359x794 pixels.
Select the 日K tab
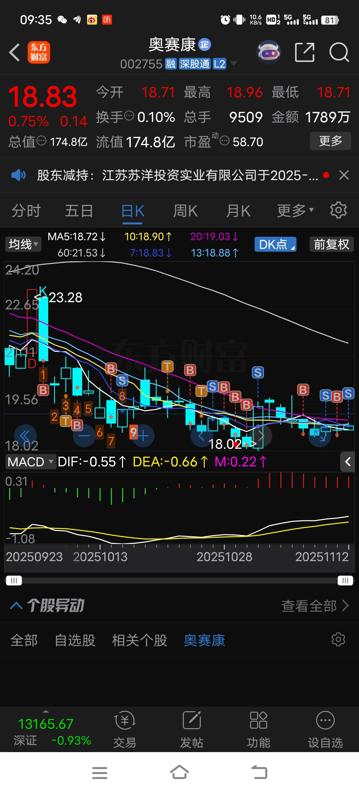click(132, 210)
